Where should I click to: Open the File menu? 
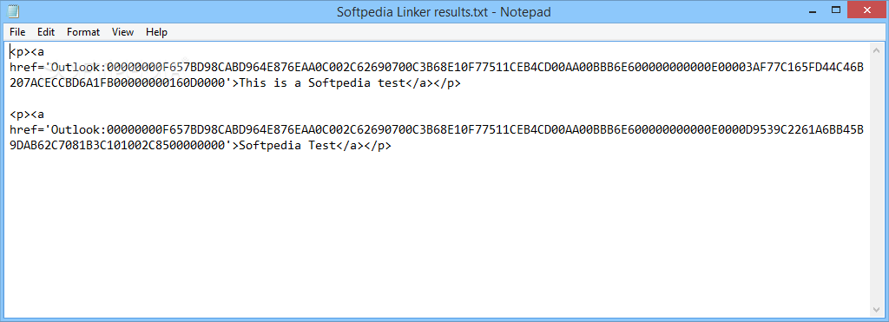(17, 32)
